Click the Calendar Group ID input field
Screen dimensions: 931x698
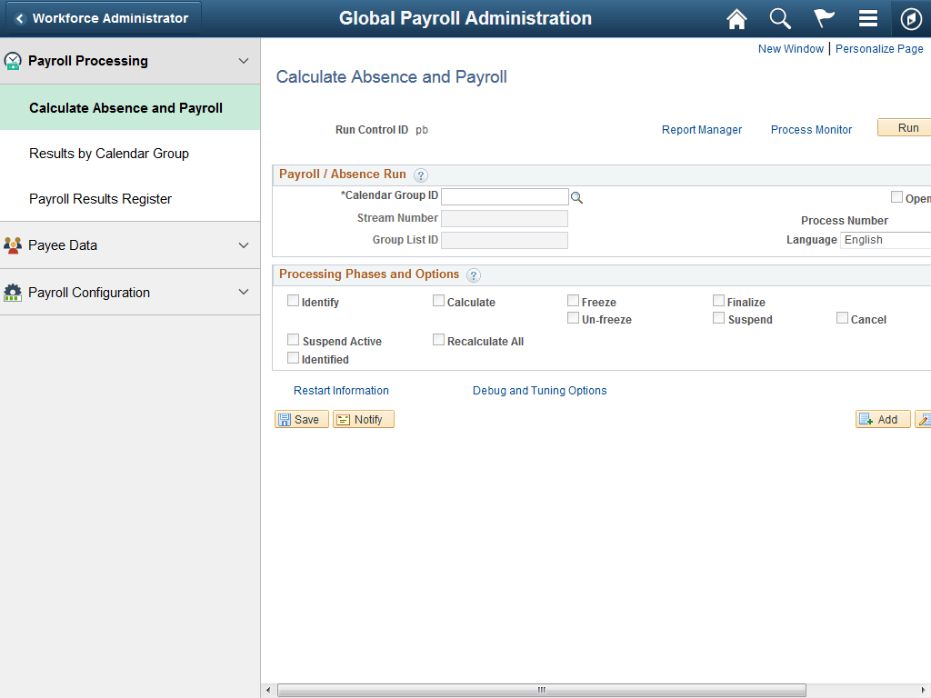(505, 196)
